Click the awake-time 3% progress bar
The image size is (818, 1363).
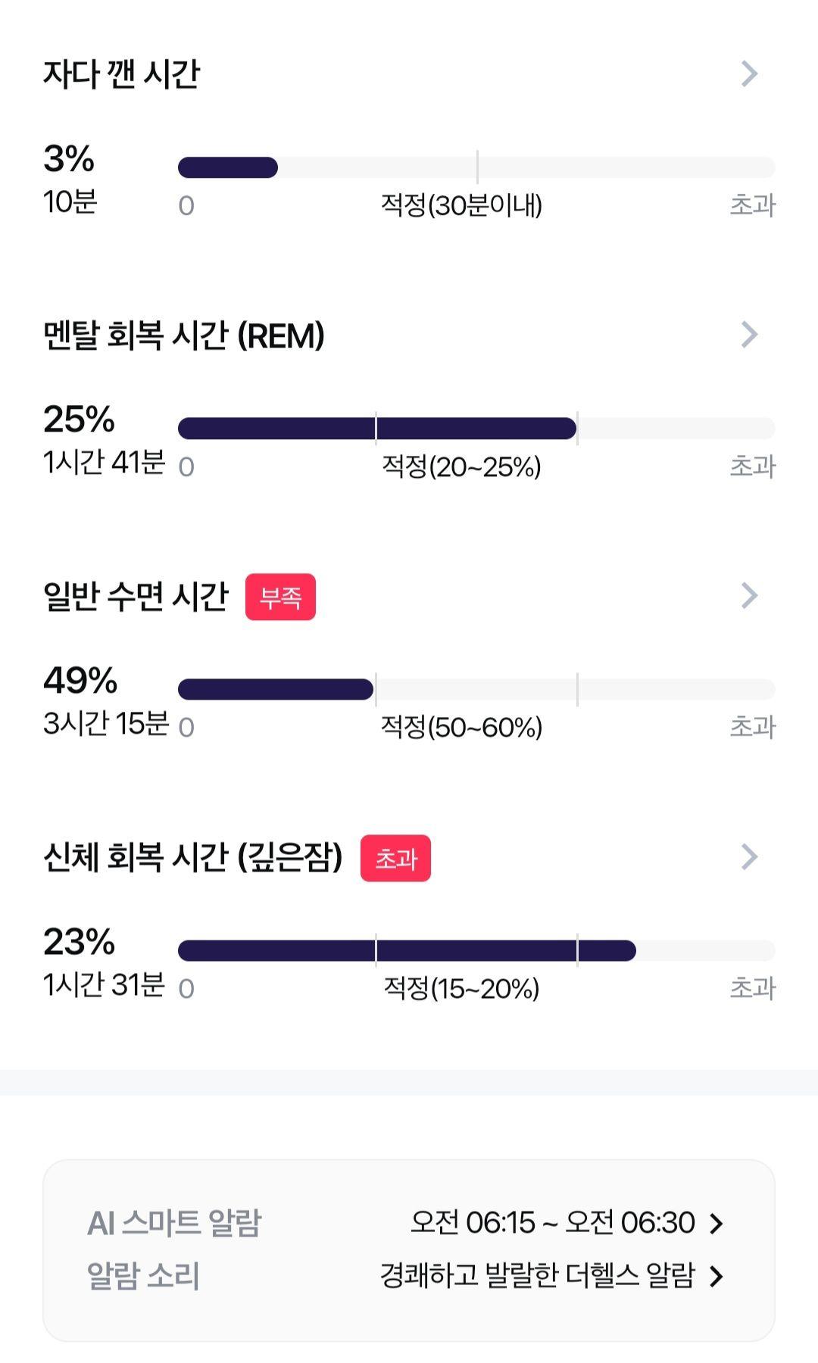click(x=476, y=167)
